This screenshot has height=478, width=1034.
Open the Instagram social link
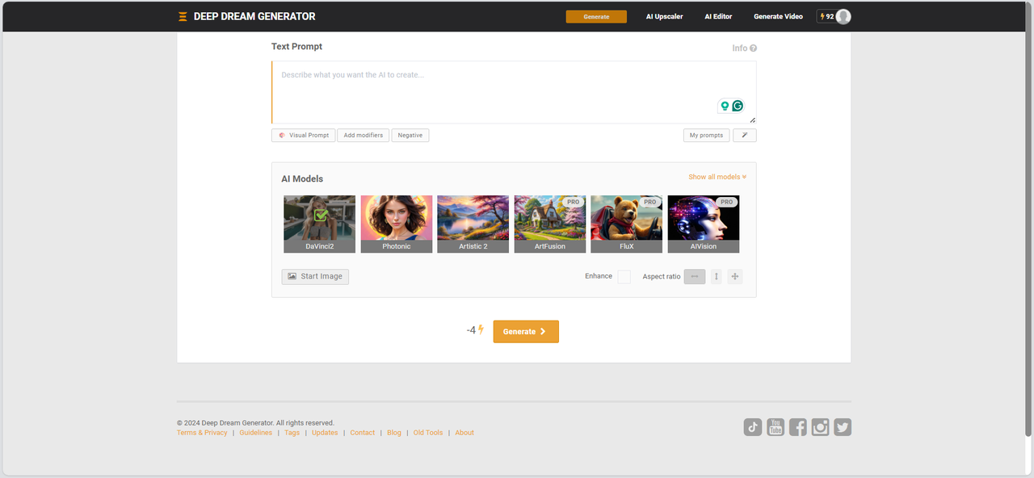tap(821, 427)
